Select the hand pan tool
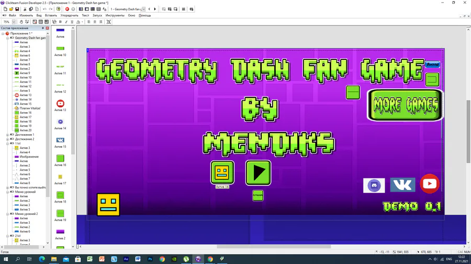Screen dimensions: 471x264 coord(21,22)
